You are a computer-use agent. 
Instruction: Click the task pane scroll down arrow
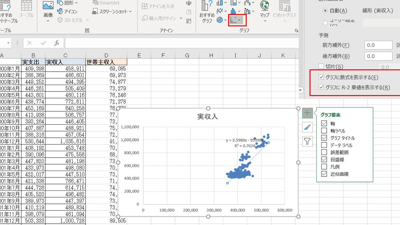pyautogui.click(x=301, y=90)
